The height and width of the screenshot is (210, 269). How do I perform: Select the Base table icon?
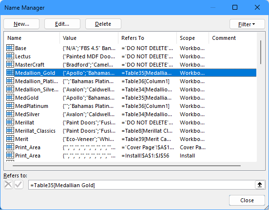pos(10,48)
